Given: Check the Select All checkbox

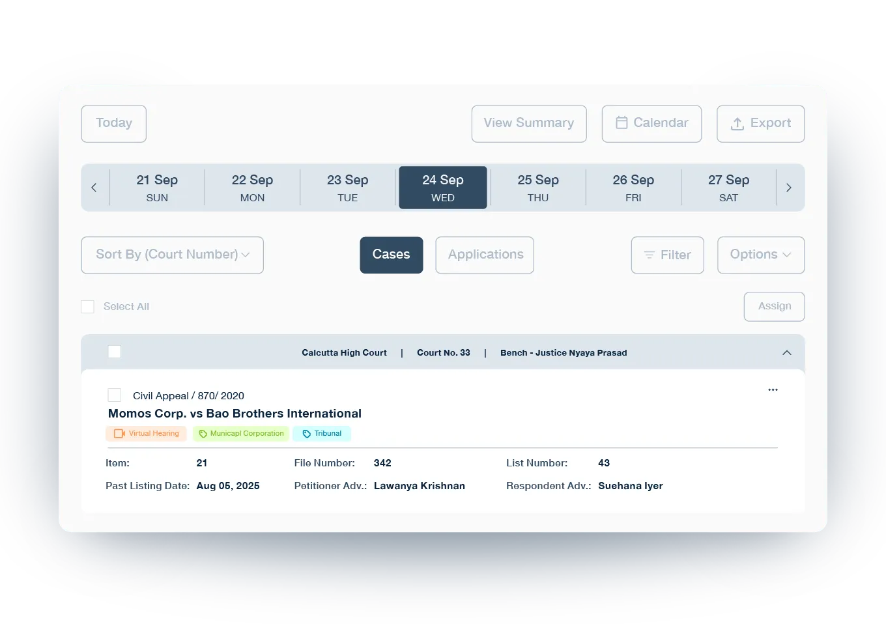Looking at the screenshot, I should pyautogui.click(x=88, y=307).
